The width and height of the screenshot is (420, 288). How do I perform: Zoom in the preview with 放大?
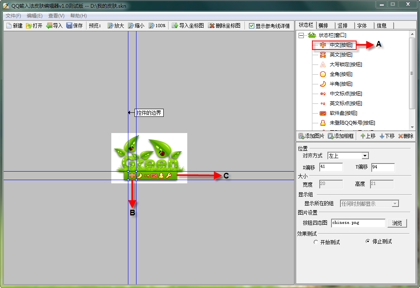point(116,26)
